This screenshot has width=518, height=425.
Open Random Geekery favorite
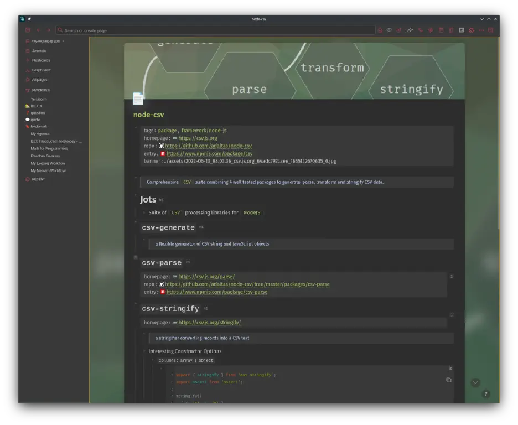(45, 156)
